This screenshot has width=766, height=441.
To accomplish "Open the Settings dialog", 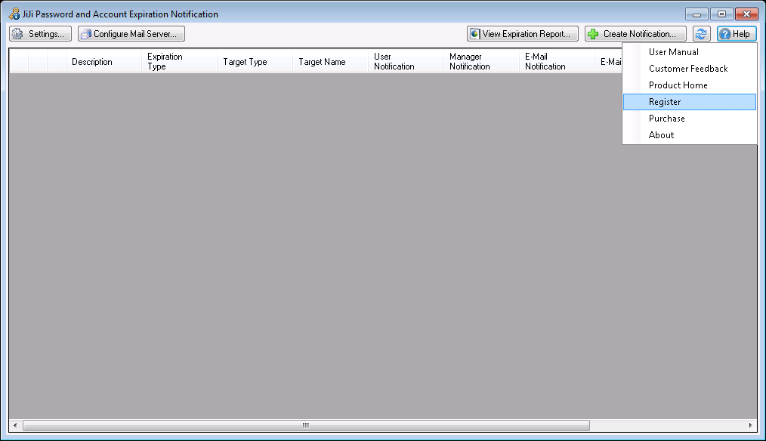I will click(x=40, y=34).
